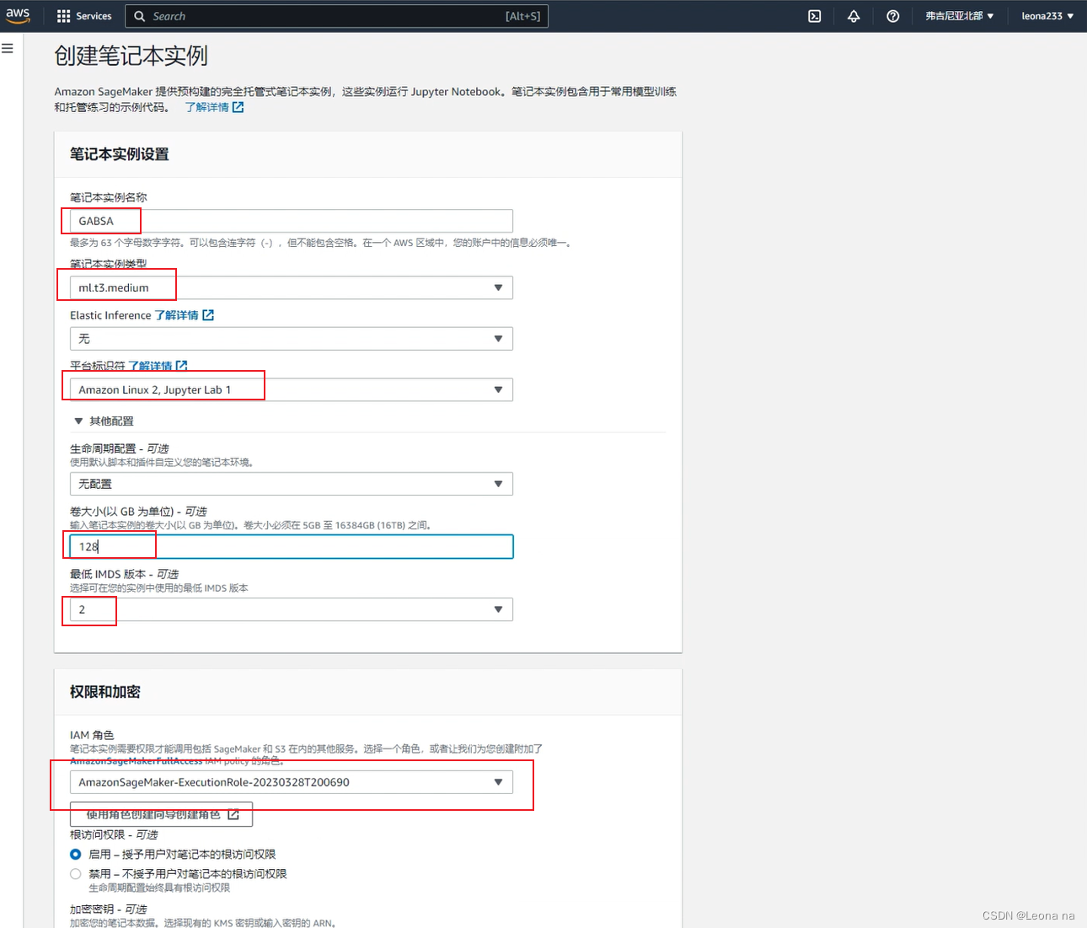This screenshot has width=1087, height=928.
Task: Open the platform dropdown Amazon Linux 2, Jupyter Lab 1
Action: click(292, 389)
